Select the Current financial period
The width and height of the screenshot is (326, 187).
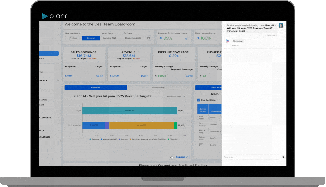91,38
